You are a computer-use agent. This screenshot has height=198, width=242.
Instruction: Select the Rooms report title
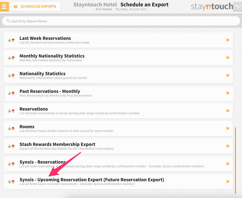point(27,126)
